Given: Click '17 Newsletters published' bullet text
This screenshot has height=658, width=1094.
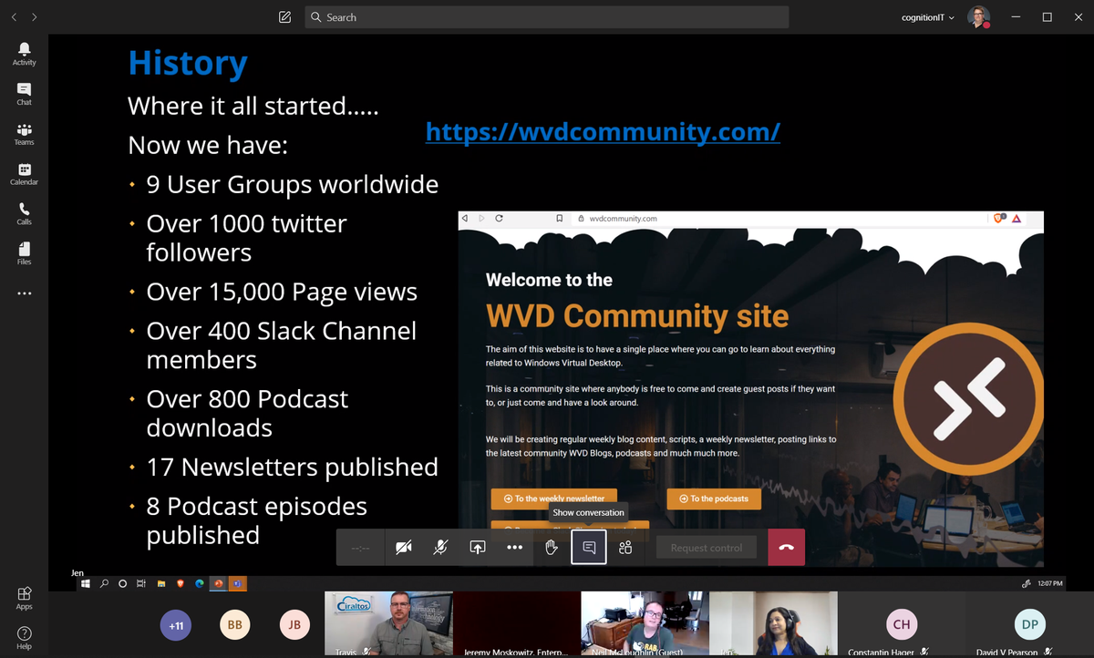Looking at the screenshot, I should pos(293,467).
